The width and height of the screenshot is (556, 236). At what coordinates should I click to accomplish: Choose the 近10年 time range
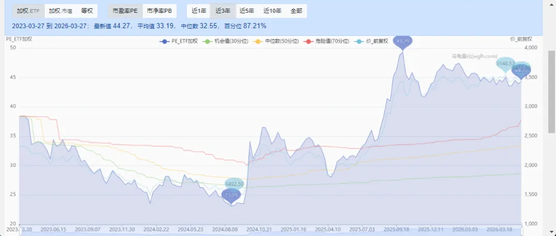click(x=272, y=11)
